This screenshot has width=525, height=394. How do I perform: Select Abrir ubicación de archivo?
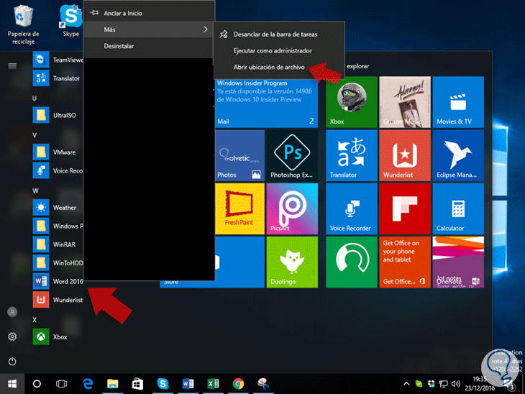tap(269, 67)
